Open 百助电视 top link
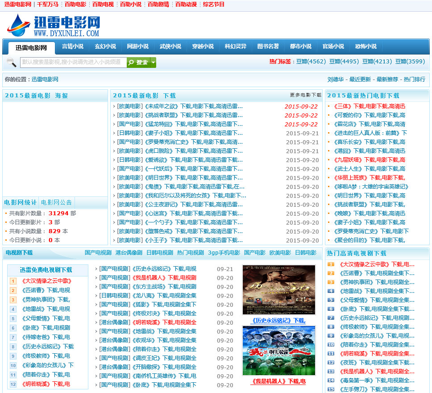The image size is (432, 393). click(x=103, y=4)
